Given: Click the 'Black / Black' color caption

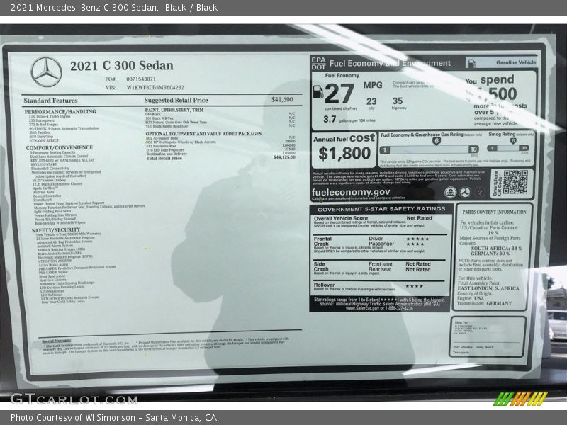Looking at the screenshot, I should pyautogui.click(x=191, y=8).
